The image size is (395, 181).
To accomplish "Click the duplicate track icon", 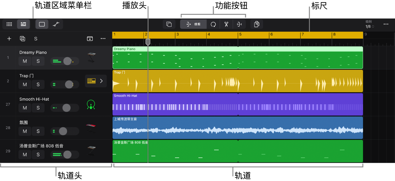I will (x=22, y=39).
